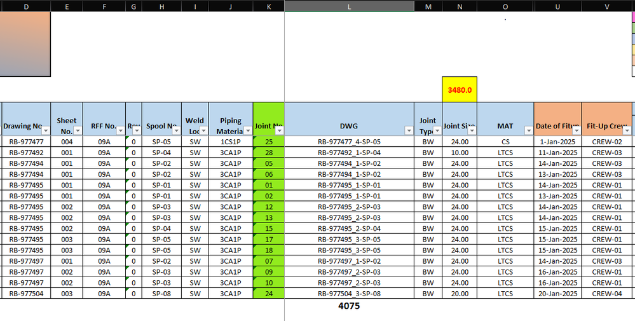Select cell RB-977477_4-SP-05 in DWG column
The height and width of the screenshot is (321, 635).
(x=349, y=142)
